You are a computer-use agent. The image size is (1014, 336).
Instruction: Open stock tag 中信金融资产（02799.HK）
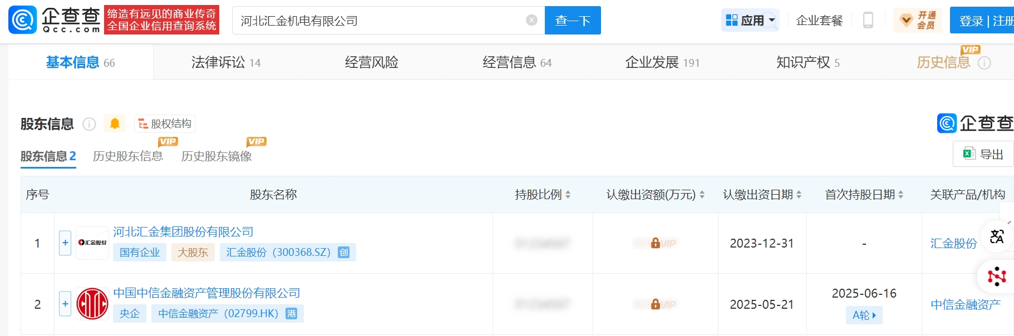[228, 314]
